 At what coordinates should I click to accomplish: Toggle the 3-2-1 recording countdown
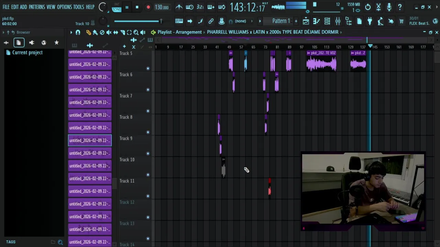[x=200, y=7]
